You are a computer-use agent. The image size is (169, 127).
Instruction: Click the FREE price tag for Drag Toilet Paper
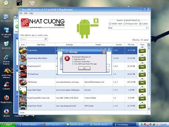[142, 90]
